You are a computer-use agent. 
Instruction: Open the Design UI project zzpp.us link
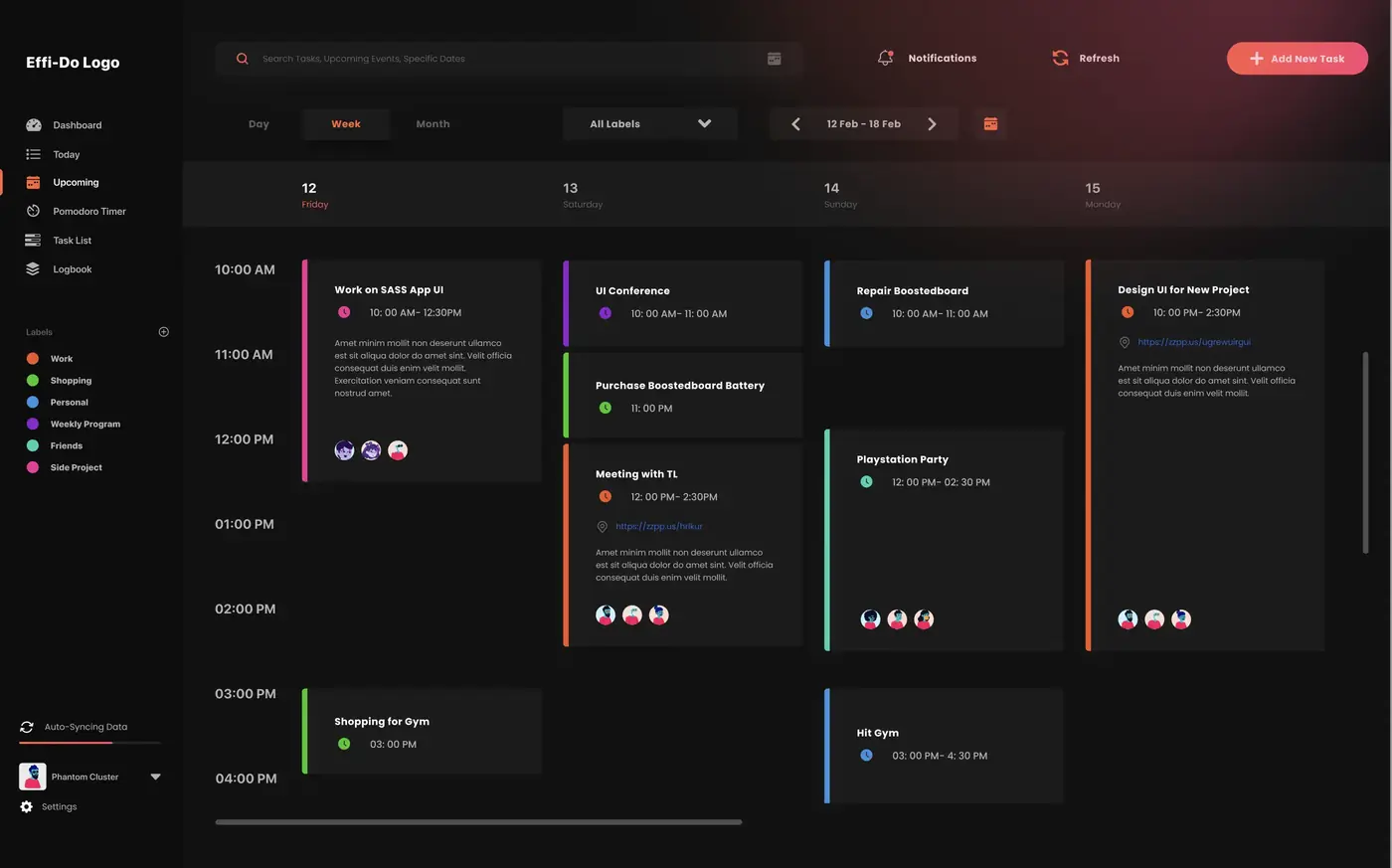pyautogui.click(x=1194, y=342)
